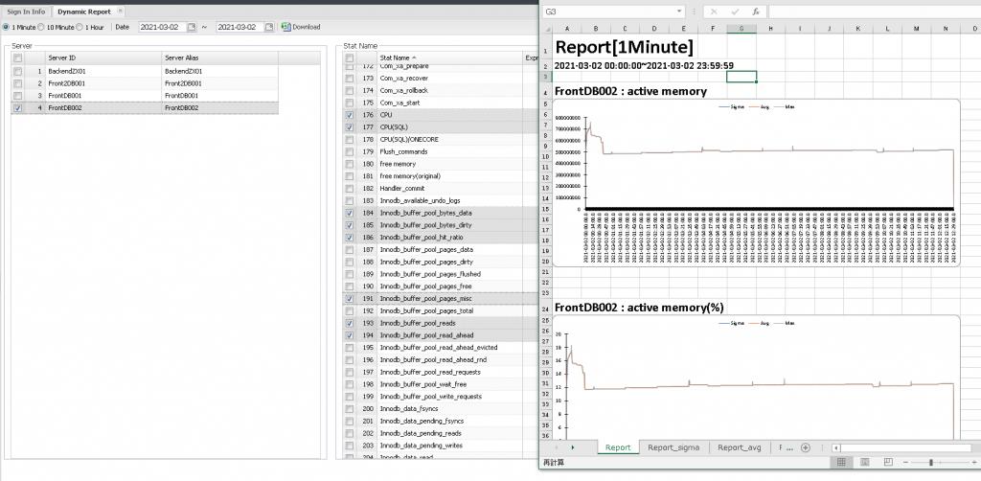Image resolution: width=981 pixels, height=481 pixels.
Task: Check the free memory stat checkbox, row 180
Action: pyautogui.click(x=349, y=164)
